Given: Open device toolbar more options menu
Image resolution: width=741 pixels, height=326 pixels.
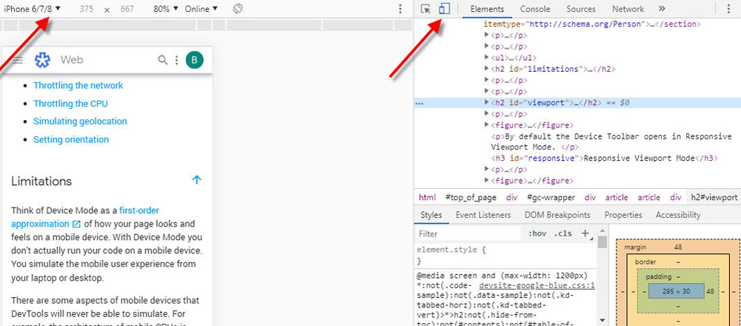Looking at the screenshot, I should (x=400, y=8).
